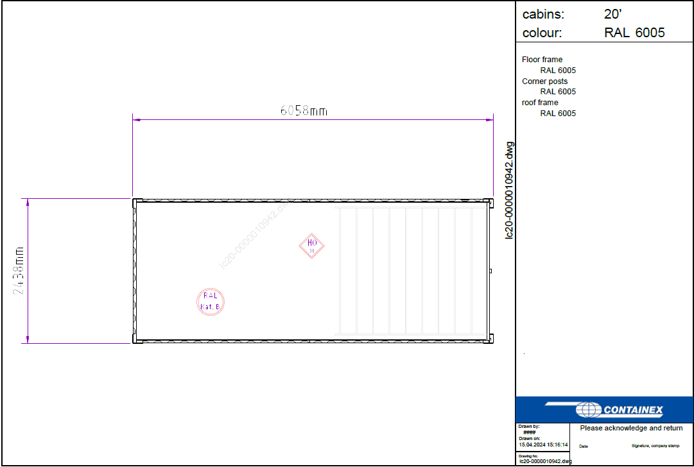Click the 15.04.2024 15:16:14 timestamp
694x467 pixels.
544,445
